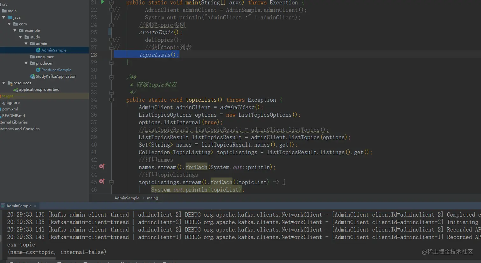Open application.properties in the project tree
Screen dimensions: 481x263
(x=39, y=90)
